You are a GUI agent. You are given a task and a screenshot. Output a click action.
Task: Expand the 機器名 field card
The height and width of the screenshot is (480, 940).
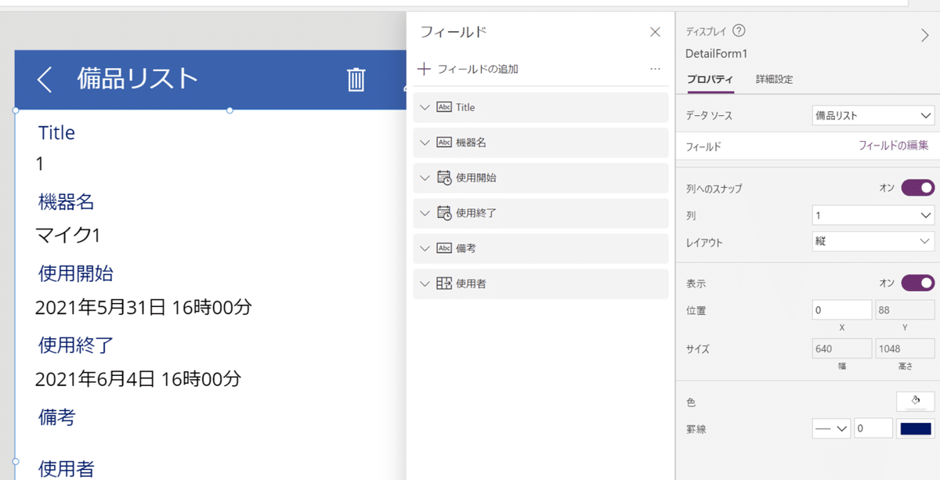(x=425, y=143)
